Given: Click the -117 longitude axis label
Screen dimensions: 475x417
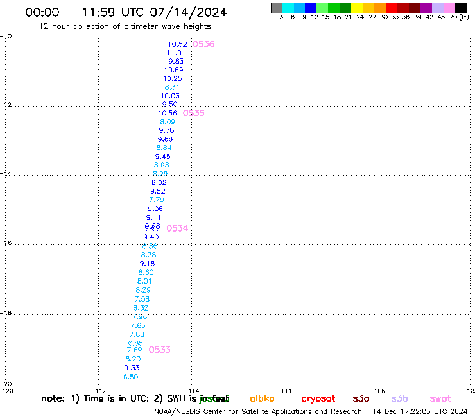Looking at the screenshot, I should click(98, 391).
